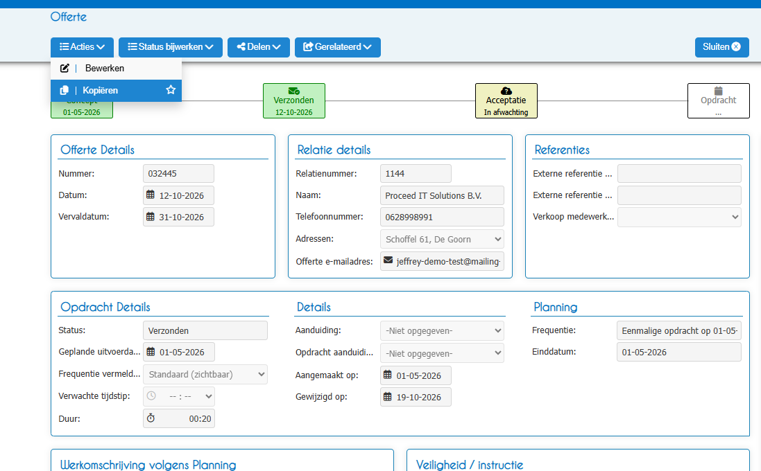
Task: Click the calendar icon in Vervaldatum field
Action: tap(151, 217)
